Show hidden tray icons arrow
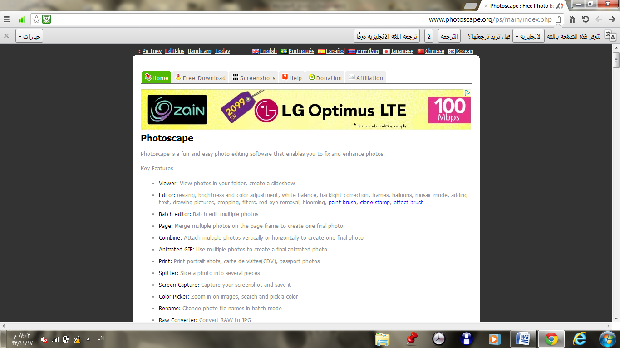The image size is (620, 348). point(88,339)
